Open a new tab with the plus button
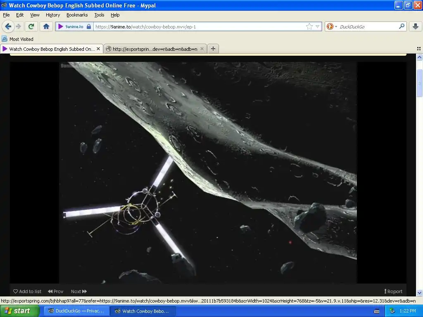The image size is (423, 317). pos(213,49)
